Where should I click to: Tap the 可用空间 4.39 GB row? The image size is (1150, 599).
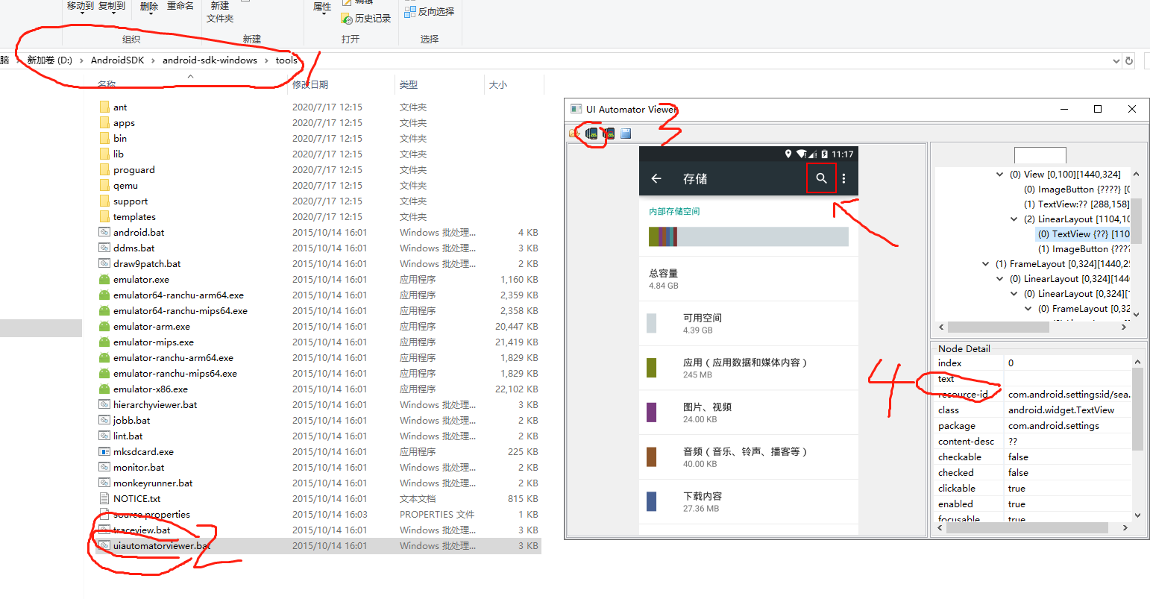click(x=749, y=323)
